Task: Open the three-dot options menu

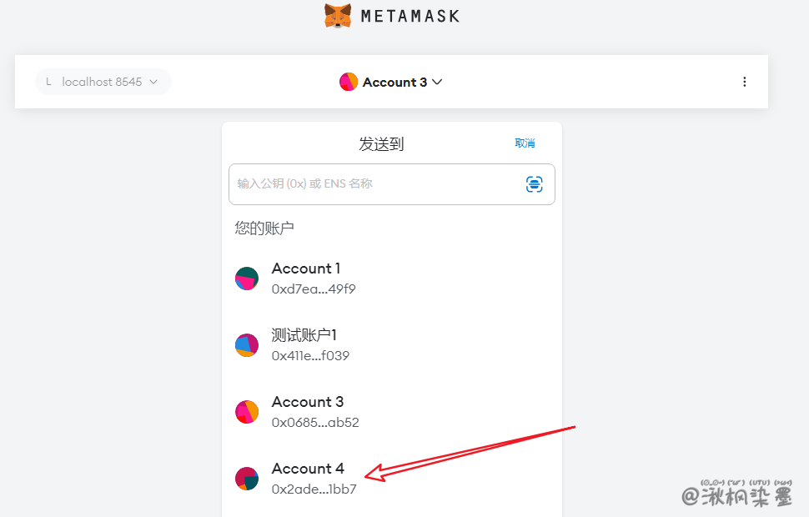Action: [745, 82]
